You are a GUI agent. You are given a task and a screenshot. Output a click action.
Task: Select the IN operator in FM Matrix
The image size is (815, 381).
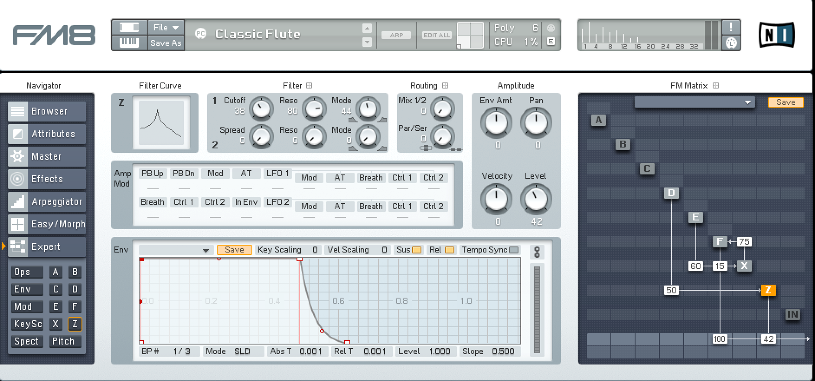pos(792,315)
